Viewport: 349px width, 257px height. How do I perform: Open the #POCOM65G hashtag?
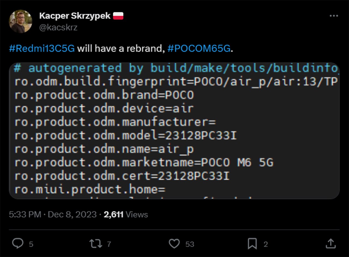tap(199, 48)
